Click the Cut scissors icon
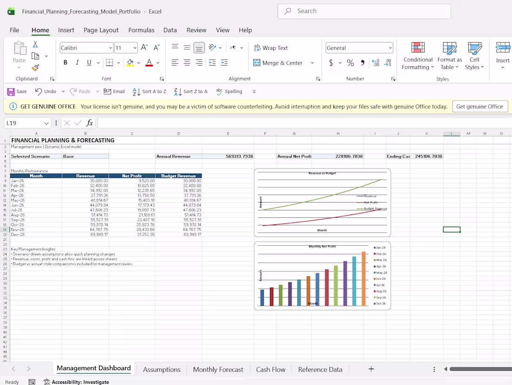The image size is (512, 385). click(x=35, y=44)
